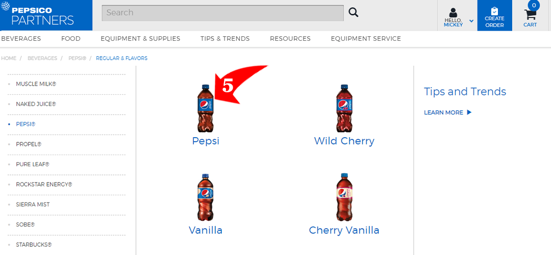Viewport: 551px width, 255px height.
Task: Select Rockstar Energy in the brand list
Action: (44, 185)
